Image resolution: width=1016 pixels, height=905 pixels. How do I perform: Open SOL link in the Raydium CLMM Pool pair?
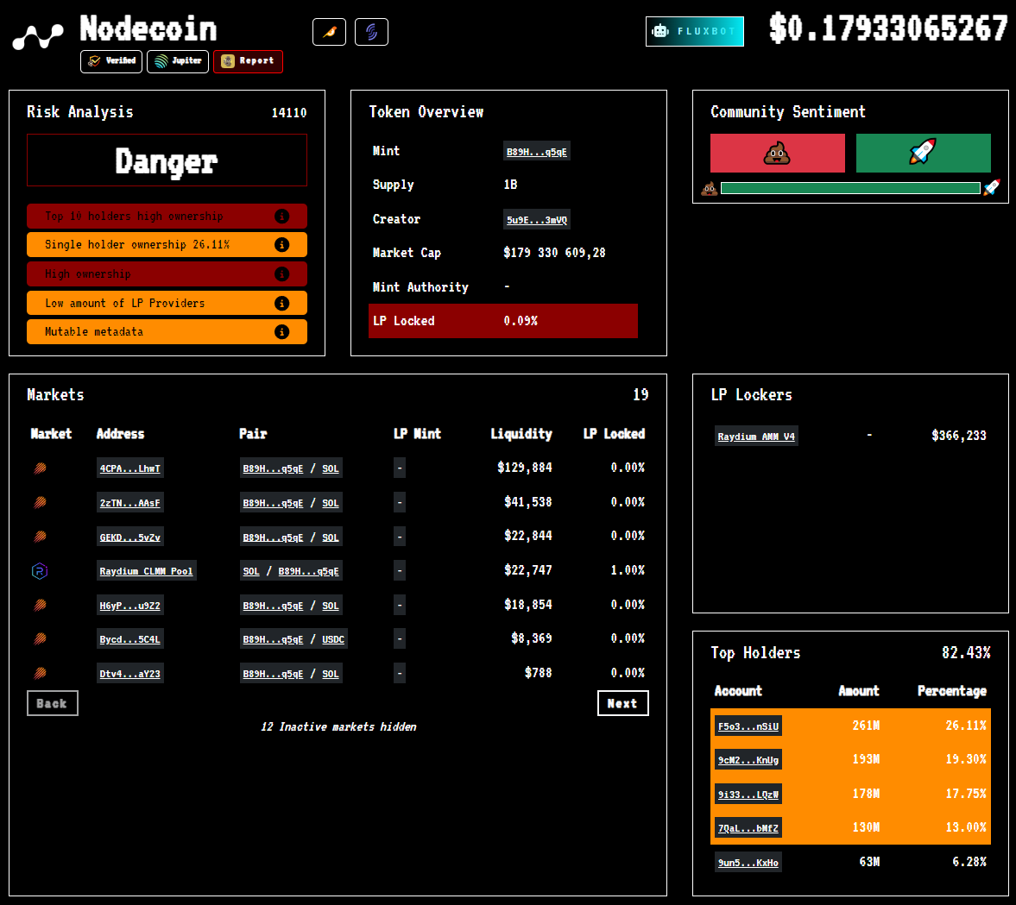click(x=250, y=571)
